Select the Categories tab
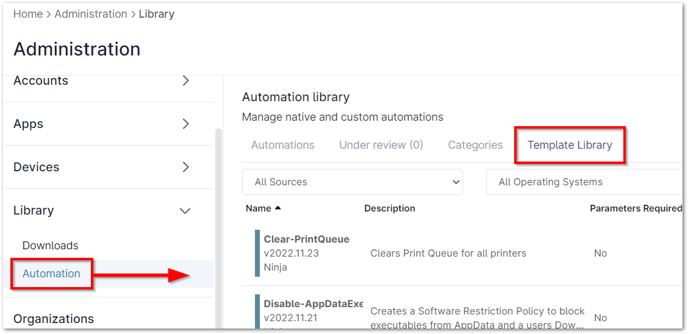Viewport: 688px width, 334px height. [475, 145]
